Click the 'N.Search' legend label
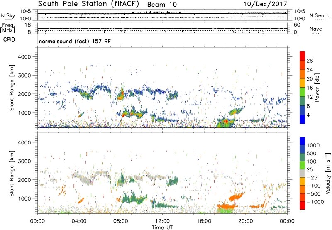Image resolution: width=332 pixels, height=230 pixels. coord(321,15)
